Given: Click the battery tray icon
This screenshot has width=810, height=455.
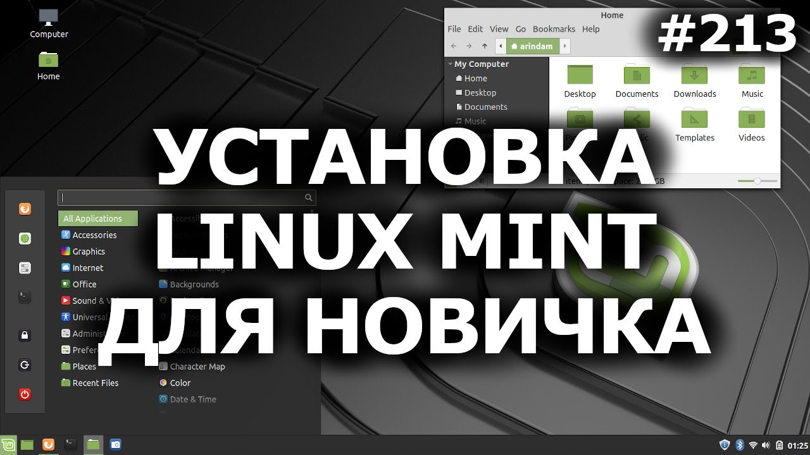Looking at the screenshot, I should pos(780,445).
